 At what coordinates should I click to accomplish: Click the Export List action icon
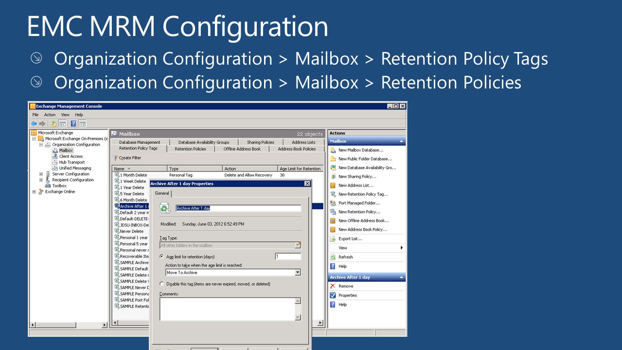click(x=333, y=239)
